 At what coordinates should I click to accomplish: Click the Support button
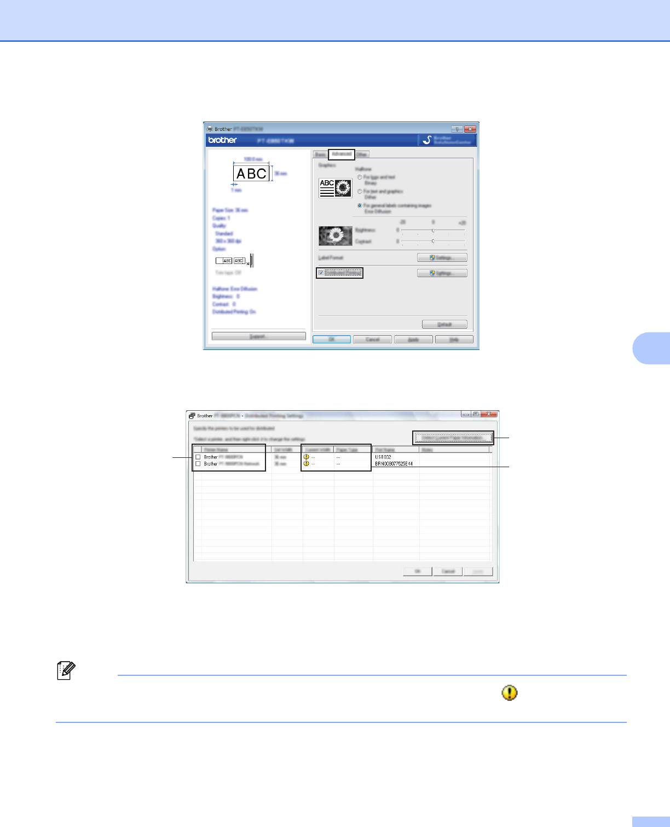pos(258,336)
